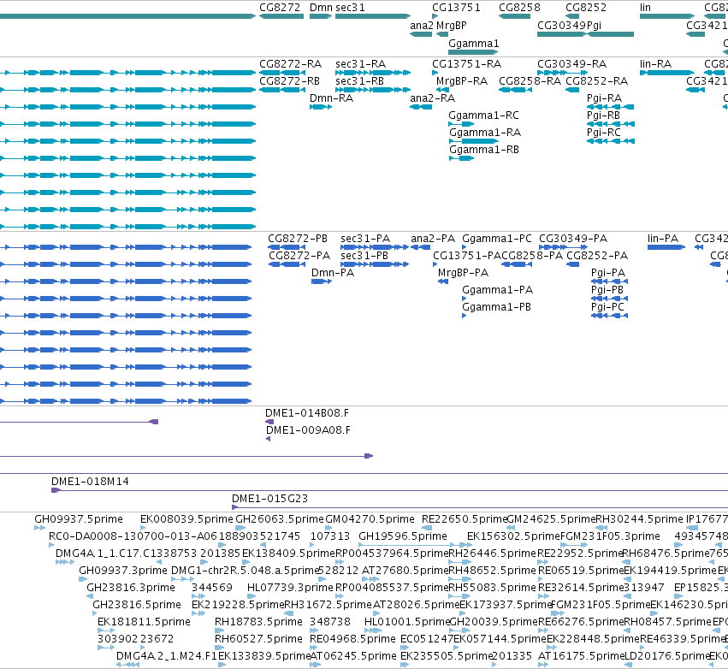
Task: Select the AT06245.5prime EST label
Action: tap(352, 656)
